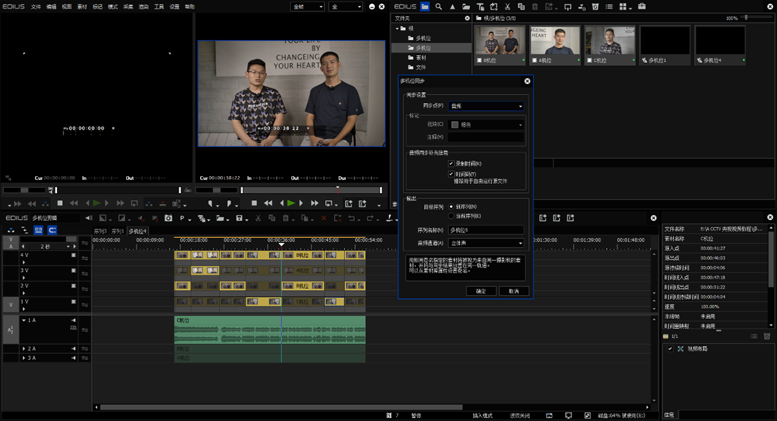Click fast forward in the recorder monitor
Image resolution: width=777 pixels, height=421 pixels.
click(315, 203)
